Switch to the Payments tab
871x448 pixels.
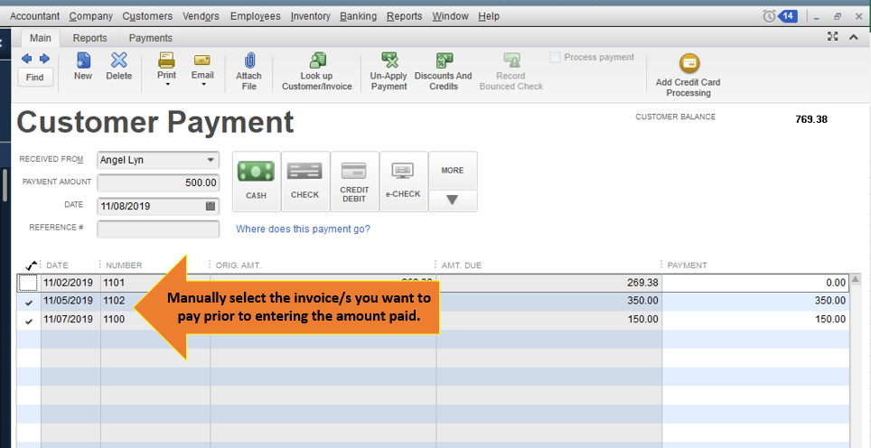click(x=151, y=38)
